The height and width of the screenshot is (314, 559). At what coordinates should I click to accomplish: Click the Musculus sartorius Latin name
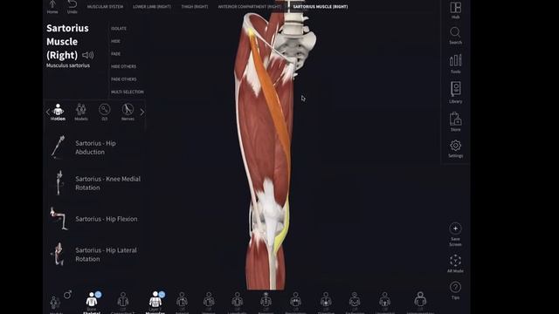click(x=68, y=65)
